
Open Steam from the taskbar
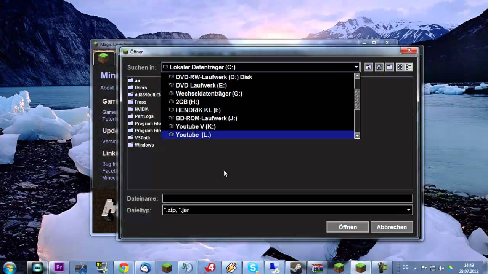296,268
